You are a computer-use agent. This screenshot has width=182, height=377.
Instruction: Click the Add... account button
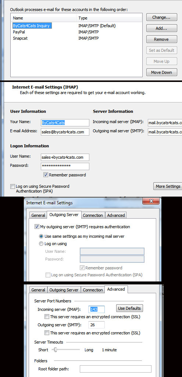click(x=161, y=28)
